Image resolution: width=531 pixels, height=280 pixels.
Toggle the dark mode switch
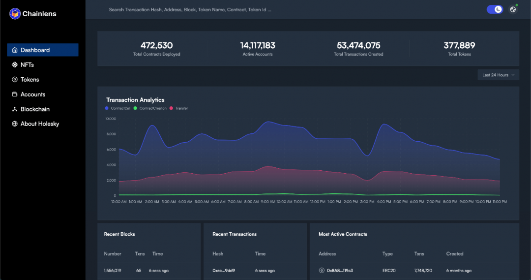495,9
